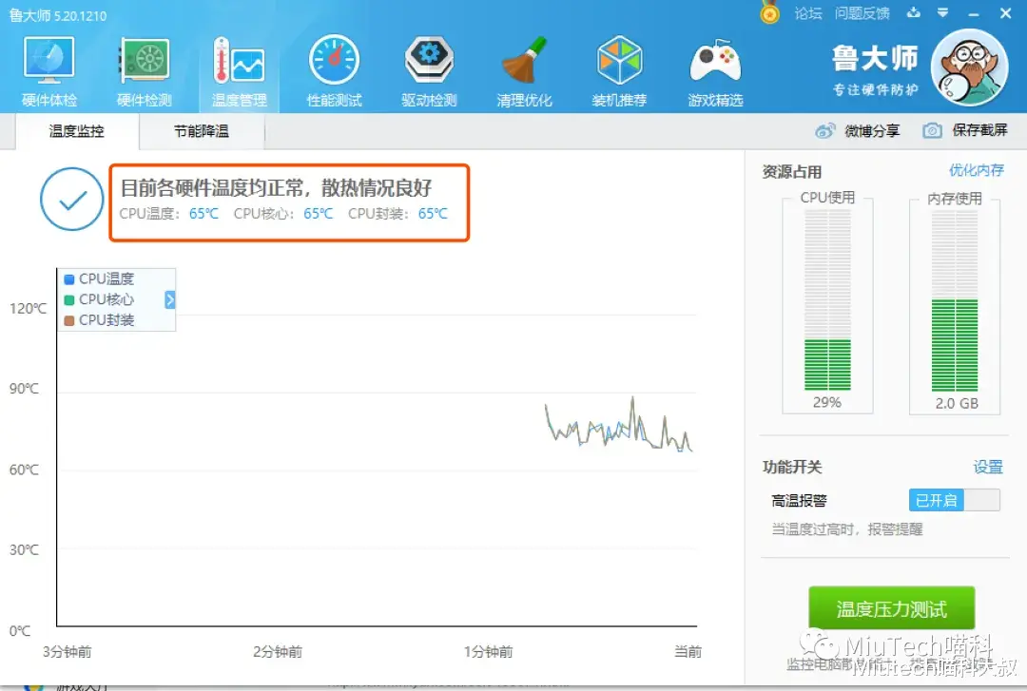Click the 1分钟前 time axis label
This screenshot has height=691, width=1027.
tap(489, 652)
